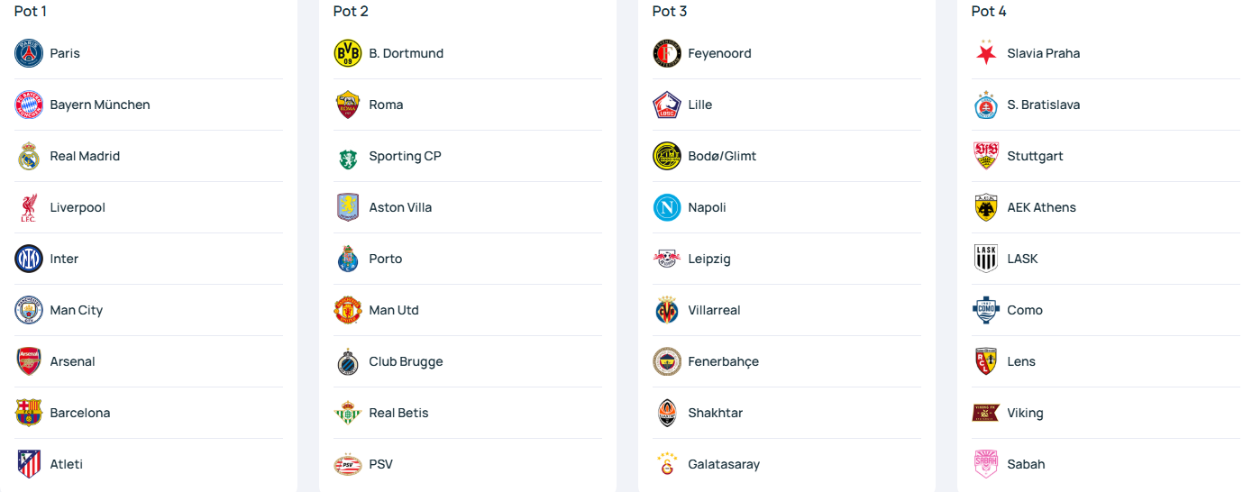Click the Napoli club logo
Screen dimensions: 1243x492
667,207
